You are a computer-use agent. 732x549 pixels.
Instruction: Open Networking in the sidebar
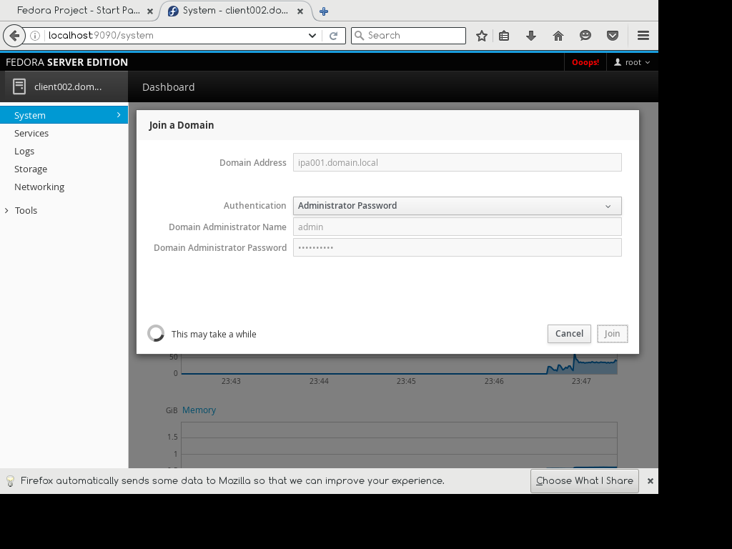click(39, 187)
